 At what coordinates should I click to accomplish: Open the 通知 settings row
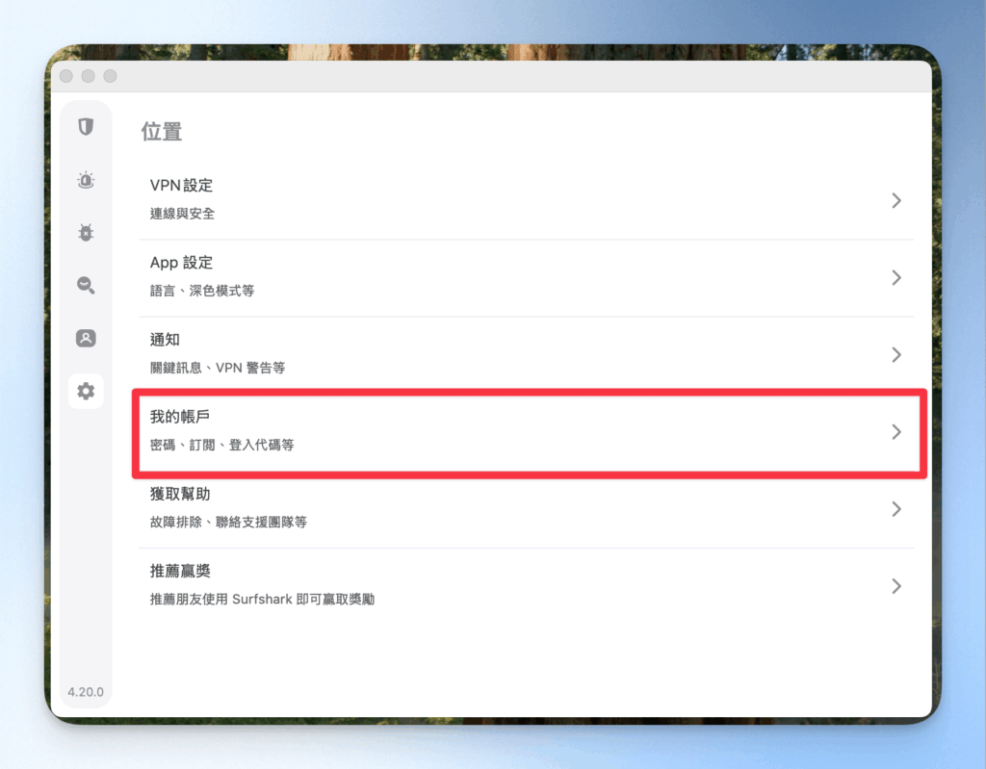point(527,354)
